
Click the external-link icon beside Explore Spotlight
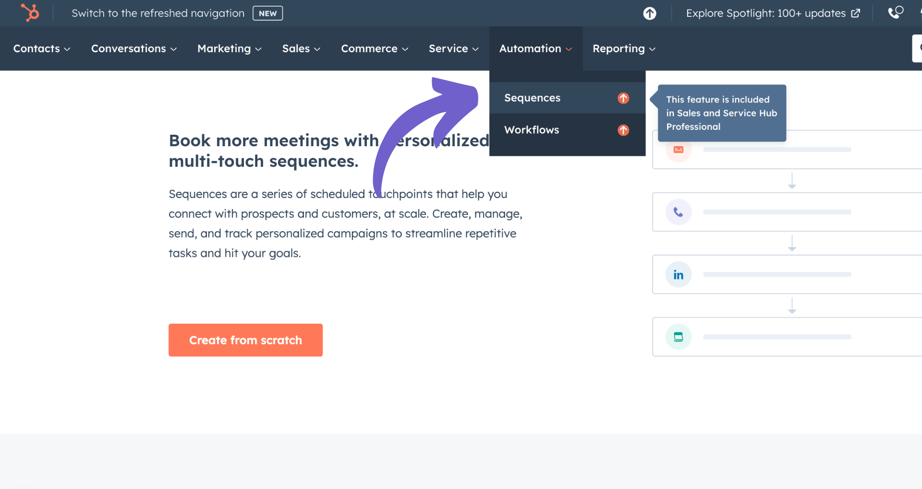856,13
